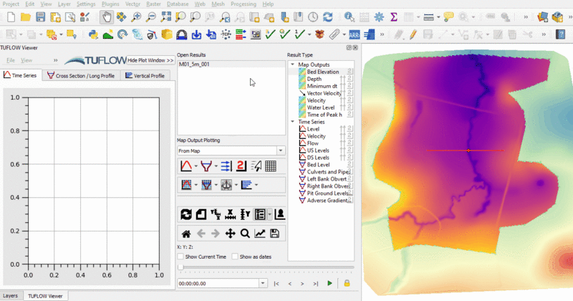Open the time 00:00:00.00 dropdown arrow

click(x=263, y=283)
